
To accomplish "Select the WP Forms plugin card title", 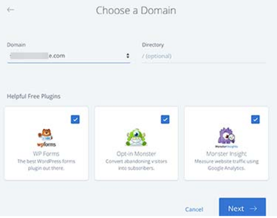I will pyautogui.click(x=46, y=154).
